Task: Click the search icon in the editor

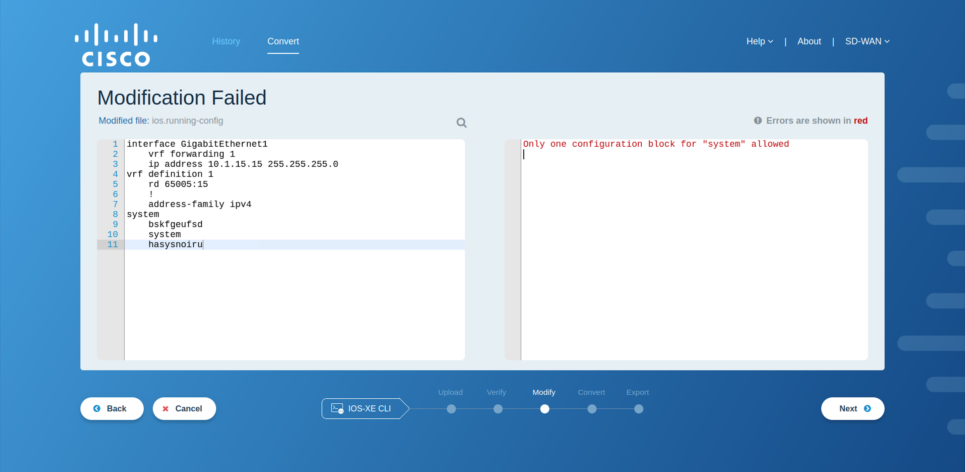Action: click(462, 122)
